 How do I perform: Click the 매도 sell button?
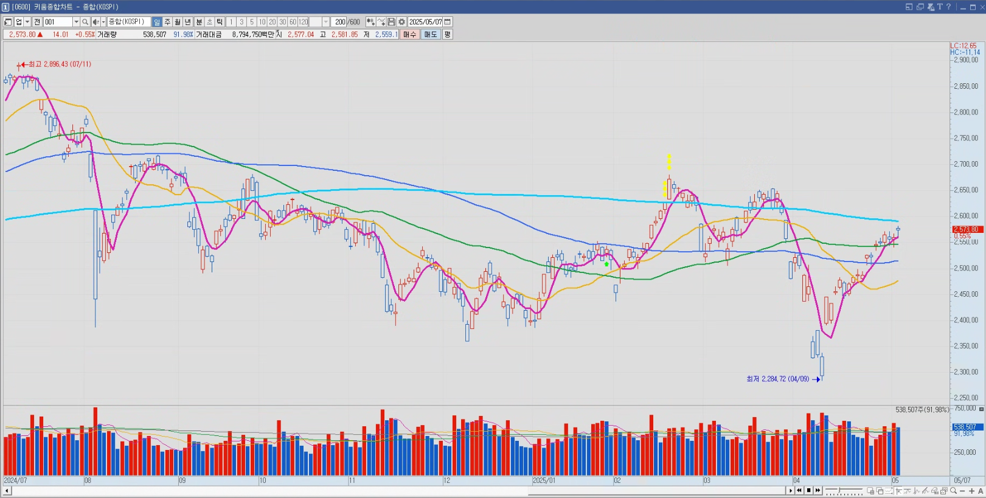(x=430, y=35)
